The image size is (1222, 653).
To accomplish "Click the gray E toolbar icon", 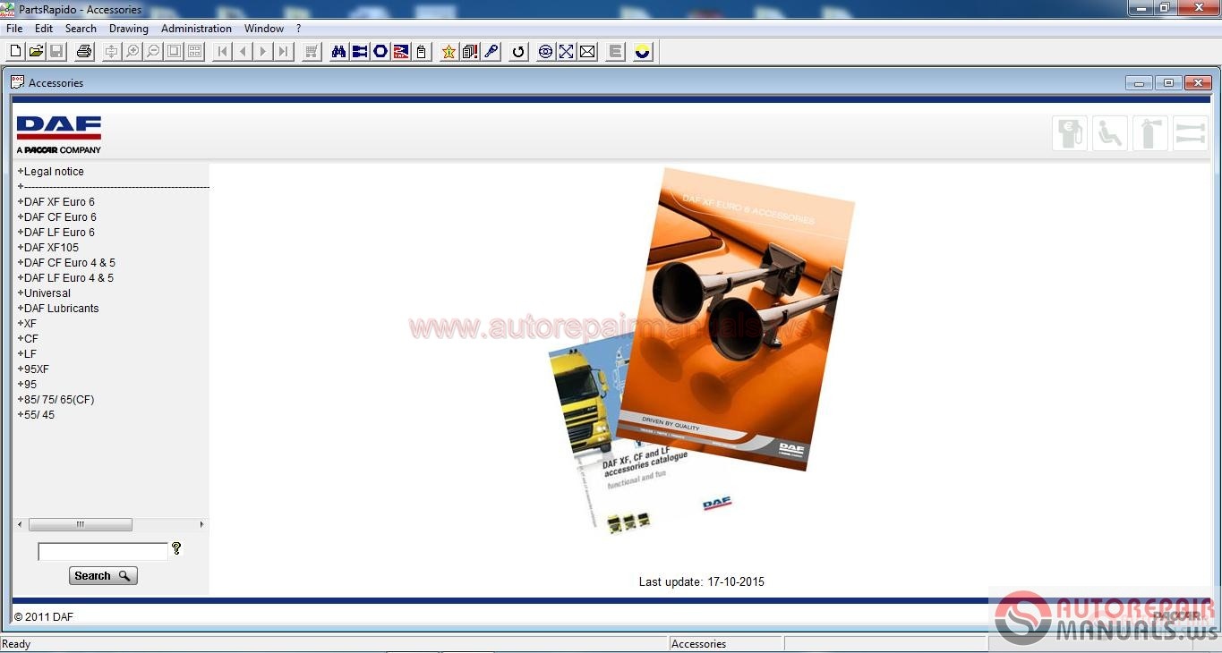I will [615, 52].
